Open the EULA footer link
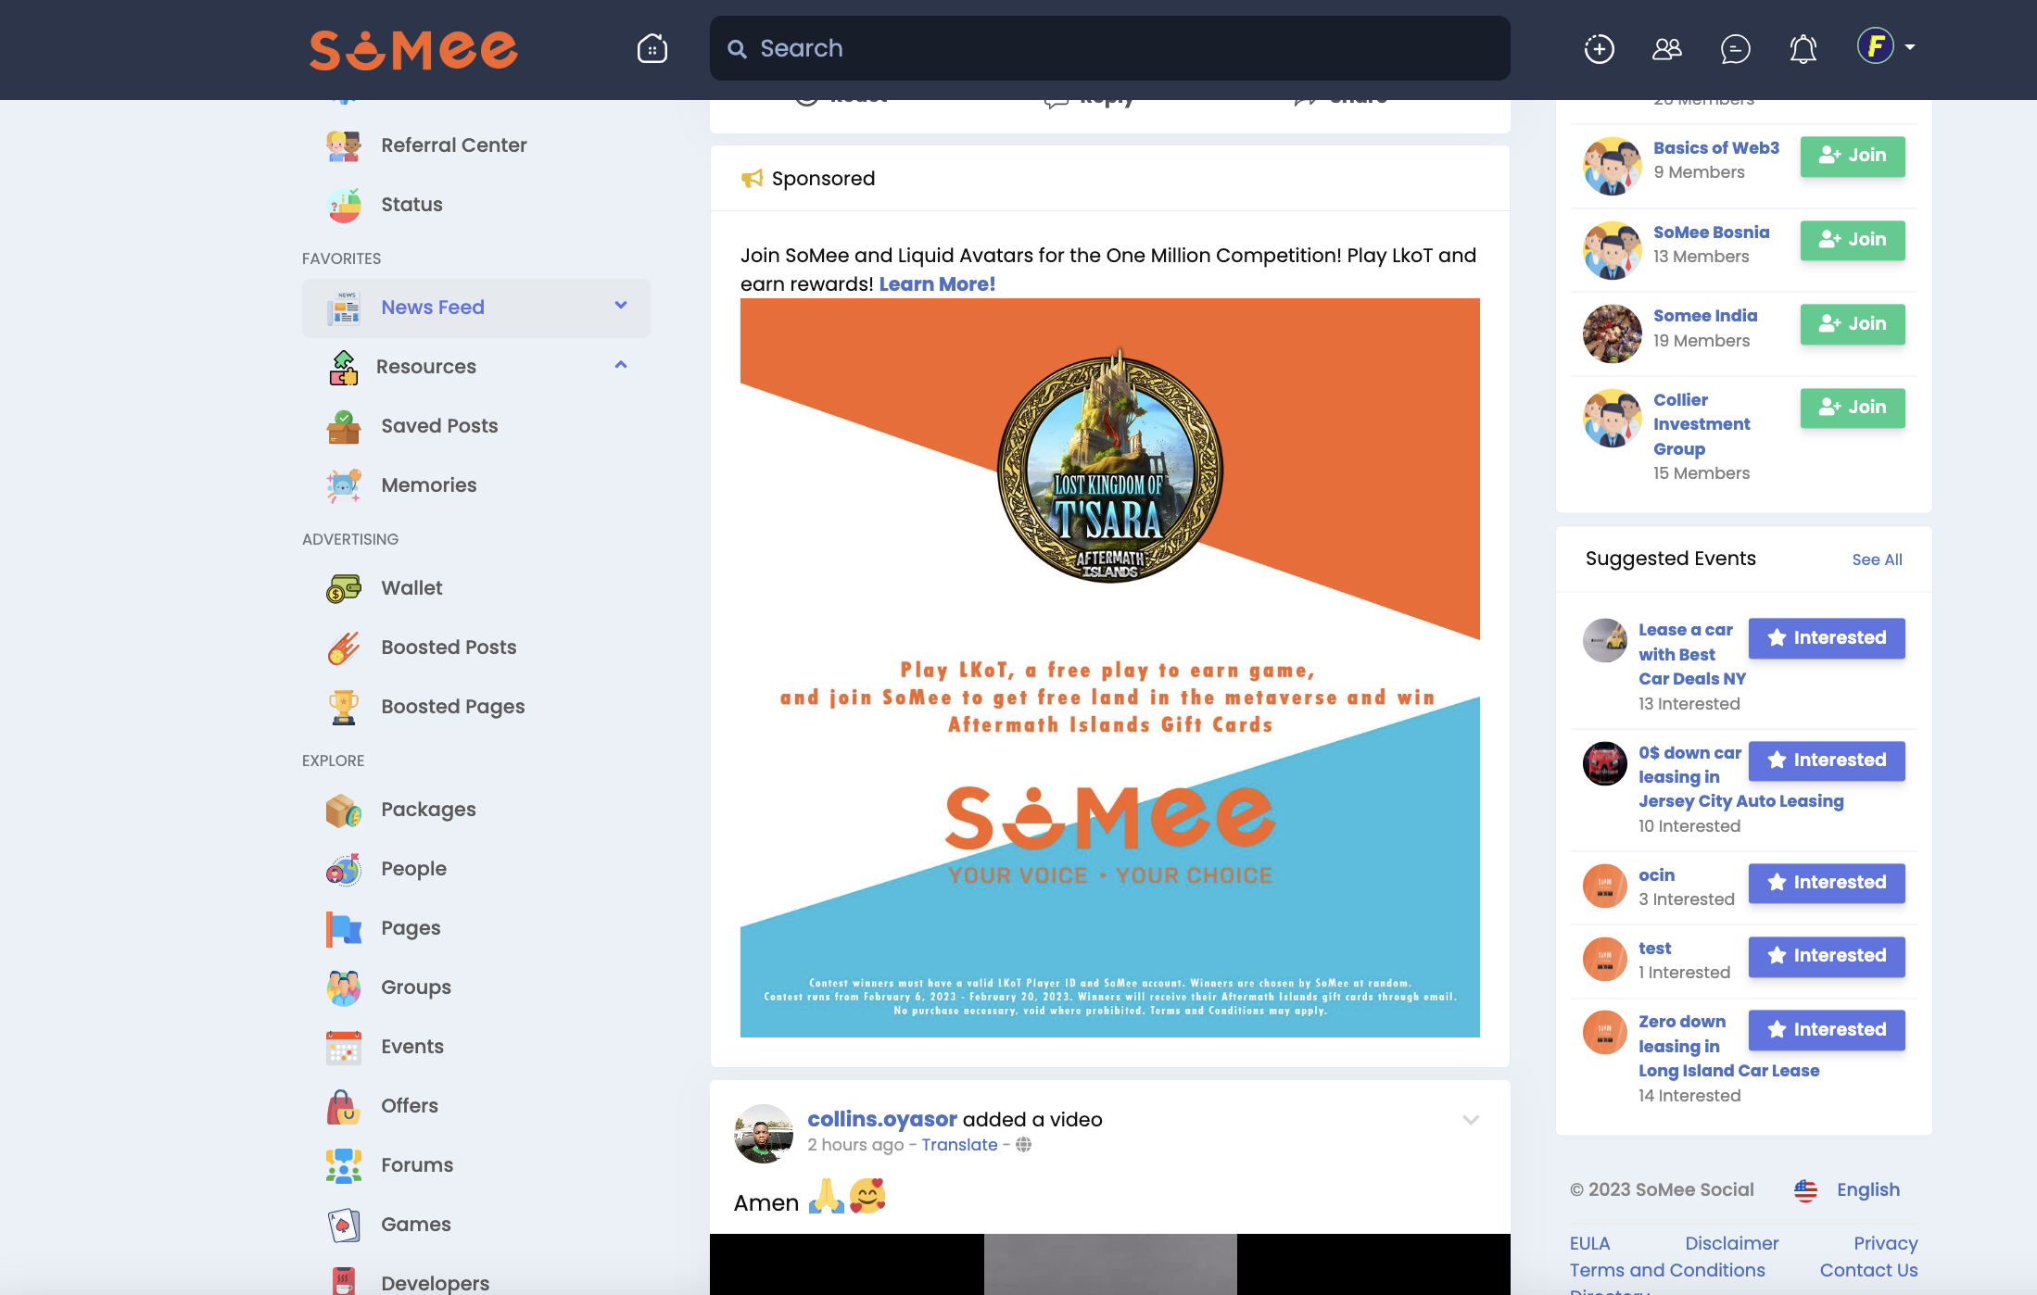Viewport: 2037px width, 1295px height. (1589, 1243)
